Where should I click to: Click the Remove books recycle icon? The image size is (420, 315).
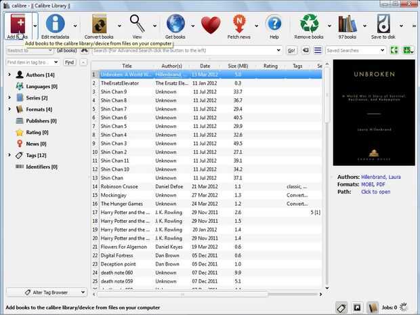309,24
